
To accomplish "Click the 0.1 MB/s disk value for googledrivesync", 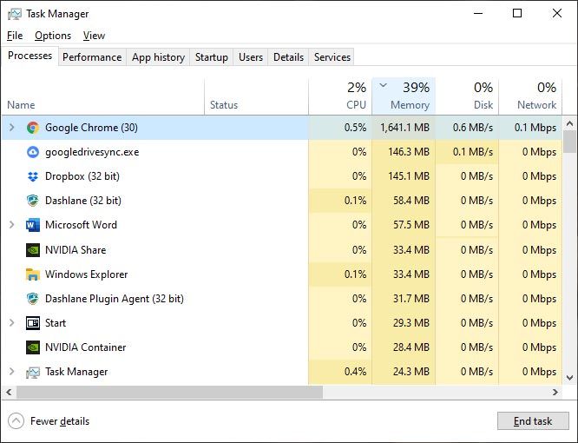I will click(x=473, y=152).
